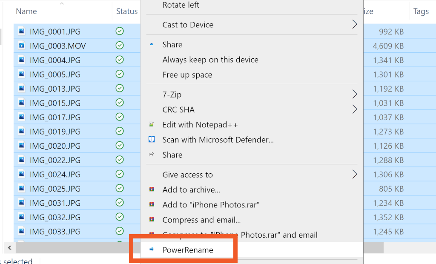Viewport: 436px width, 264px height.
Task: Click the image file icon of IMG_0001.JPG
Action: coord(21,32)
